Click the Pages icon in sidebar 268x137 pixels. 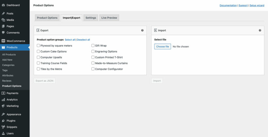(3, 26)
